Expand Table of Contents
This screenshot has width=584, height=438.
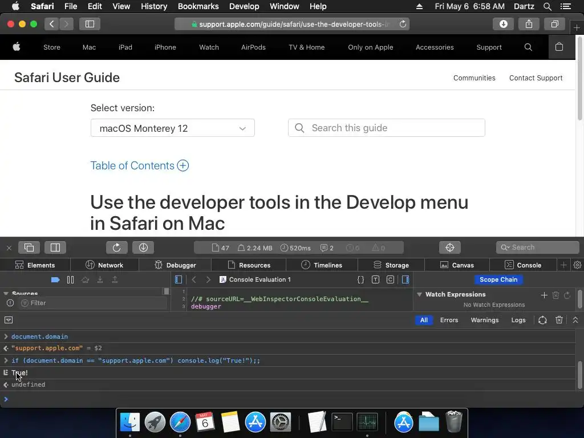pos(139,165)
